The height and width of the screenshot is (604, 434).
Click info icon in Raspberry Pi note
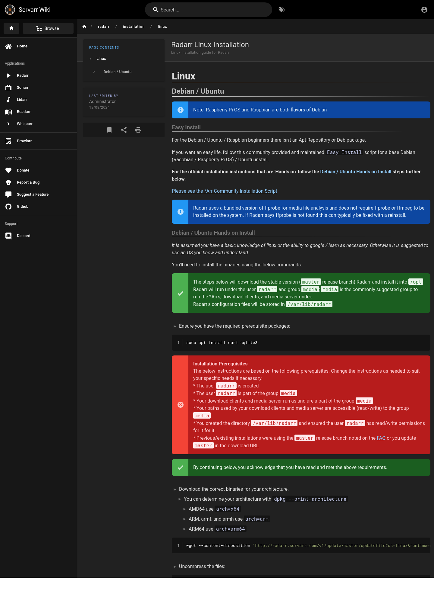tap(181, 110)
